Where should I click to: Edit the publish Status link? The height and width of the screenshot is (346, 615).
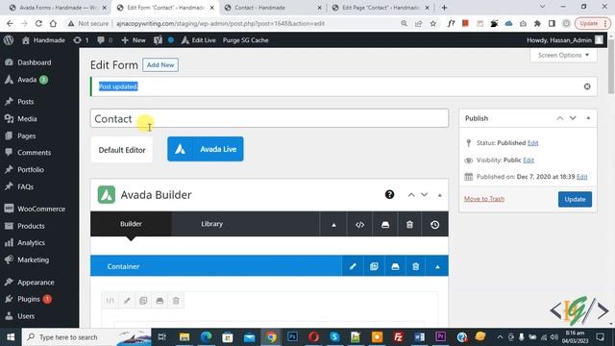(x=532, y=143)
